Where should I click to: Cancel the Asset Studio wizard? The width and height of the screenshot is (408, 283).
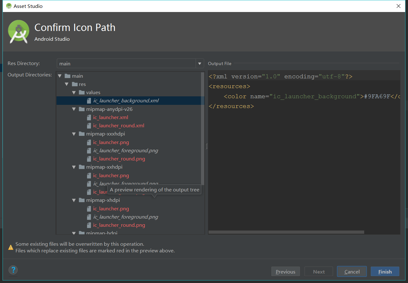tap(352, 272)
